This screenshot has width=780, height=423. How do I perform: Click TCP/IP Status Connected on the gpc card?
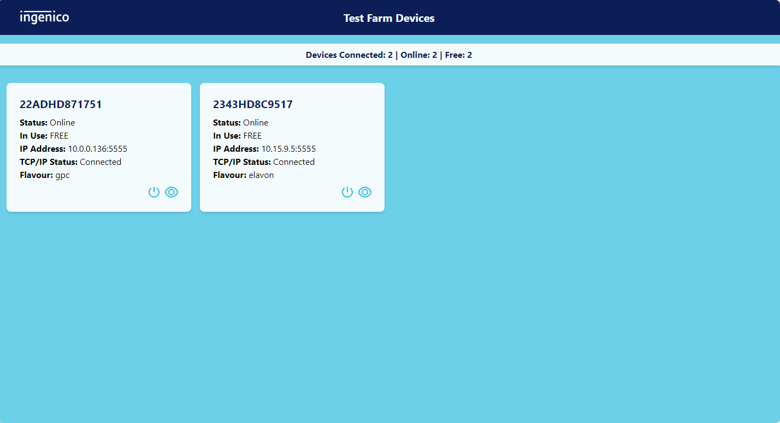click(x=70, y=162)
